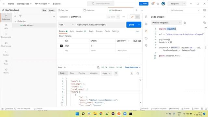208x117 pixels.
Task: Collapse the Collection tree folder
Action: pyautogui.click(x=15, y=21)
